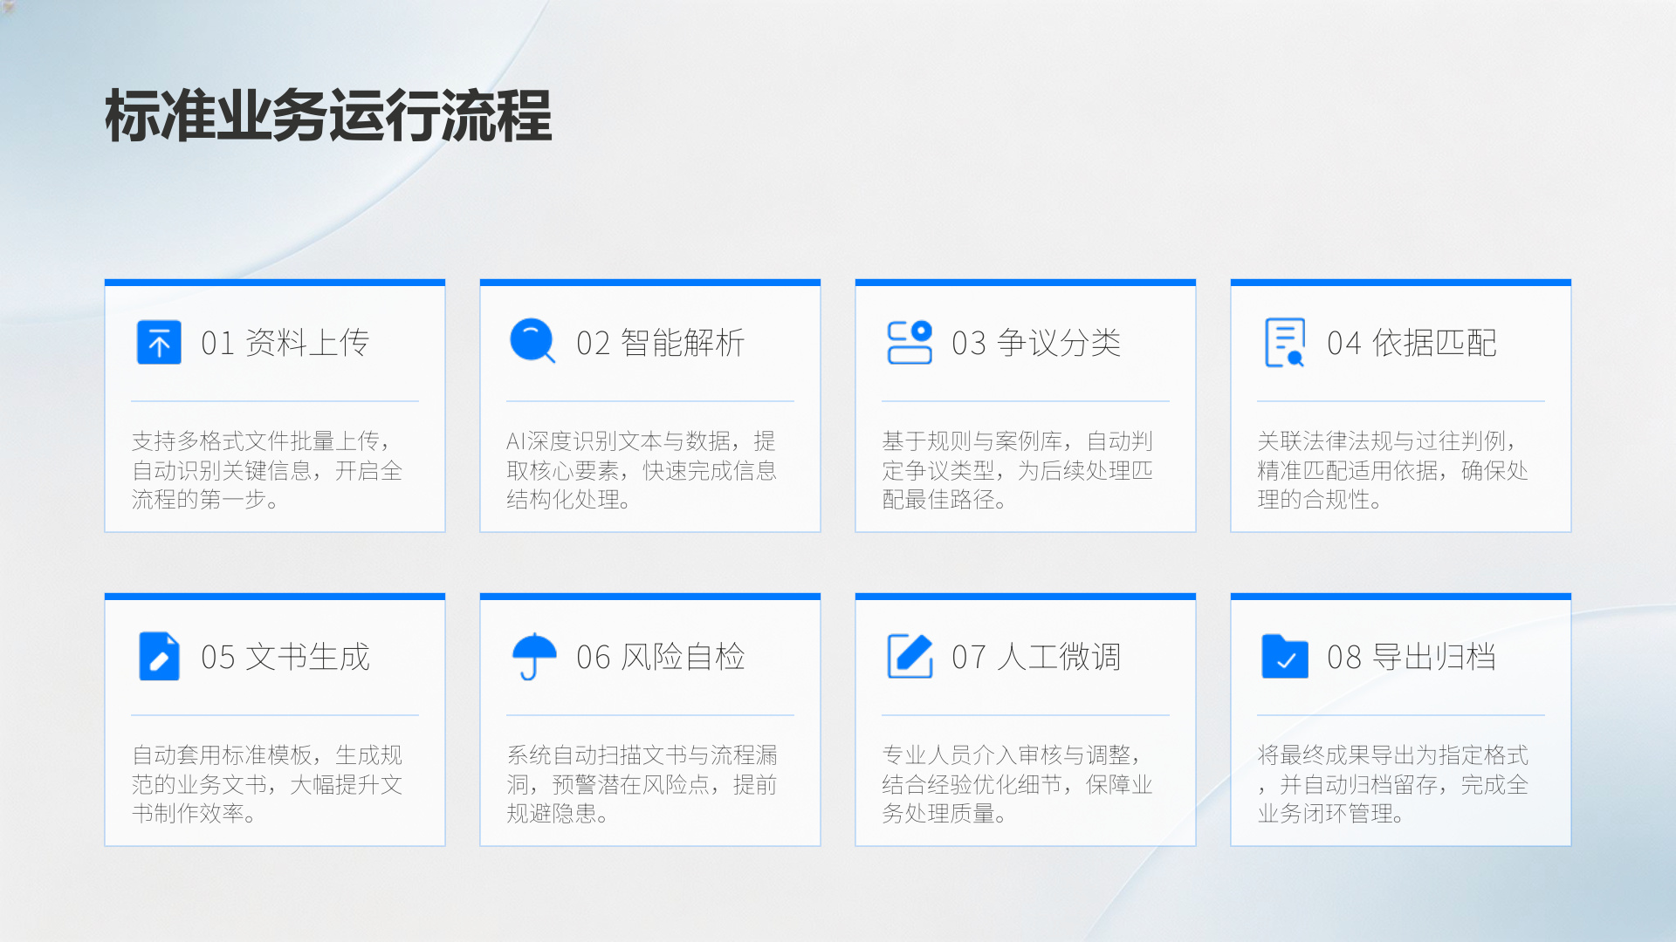Click the description starting 自动套用标准模板

click(x=267, y=784)
